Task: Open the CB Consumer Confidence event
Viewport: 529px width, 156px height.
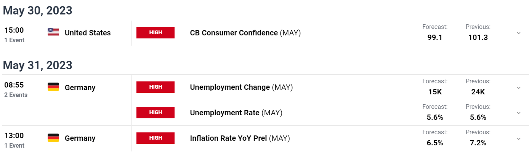Action: tap(245, 33)
